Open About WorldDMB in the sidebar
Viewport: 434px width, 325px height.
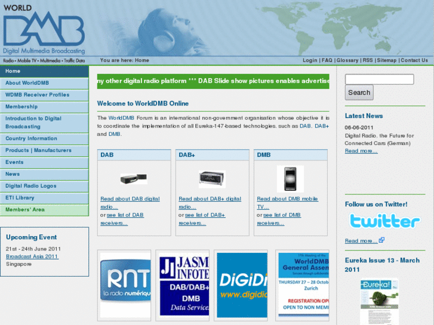click(x=44, y=83)
